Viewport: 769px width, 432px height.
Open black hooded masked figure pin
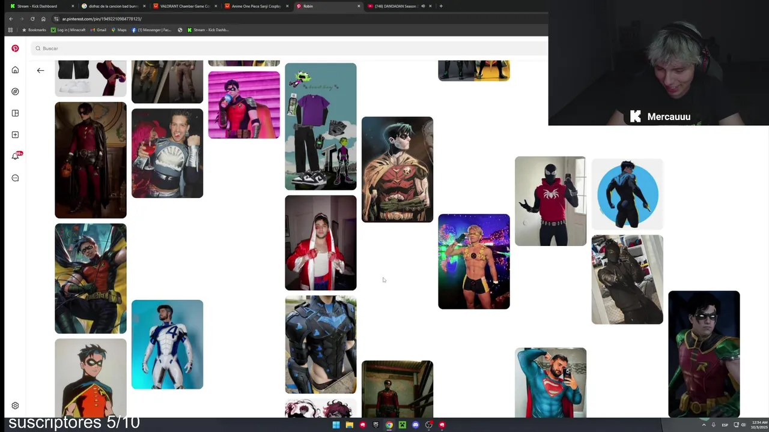[627, 280]
